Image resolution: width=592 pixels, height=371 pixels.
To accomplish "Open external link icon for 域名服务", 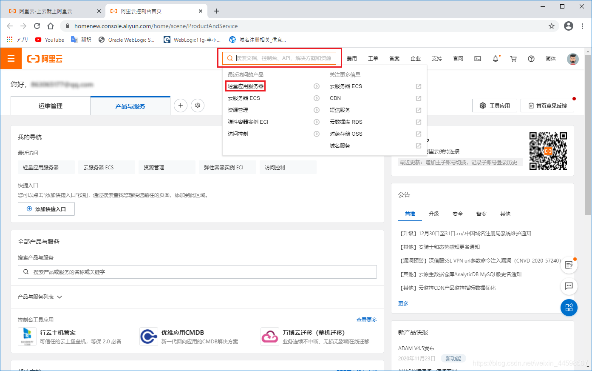I will (419, 146).
